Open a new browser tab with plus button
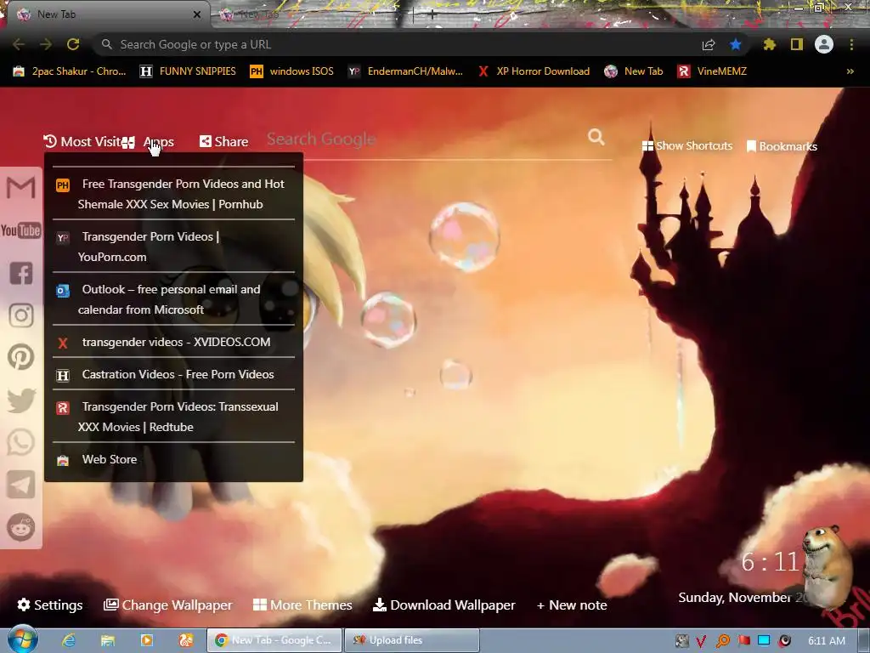This screenshot has height=653, width=870. coord(432,15)
